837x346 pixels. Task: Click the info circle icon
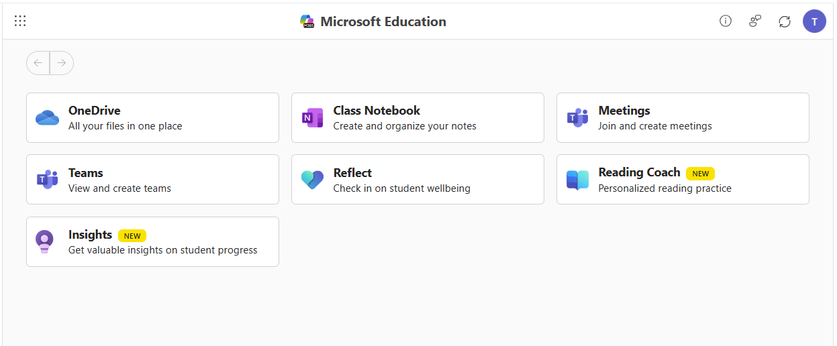pos(725,21)
